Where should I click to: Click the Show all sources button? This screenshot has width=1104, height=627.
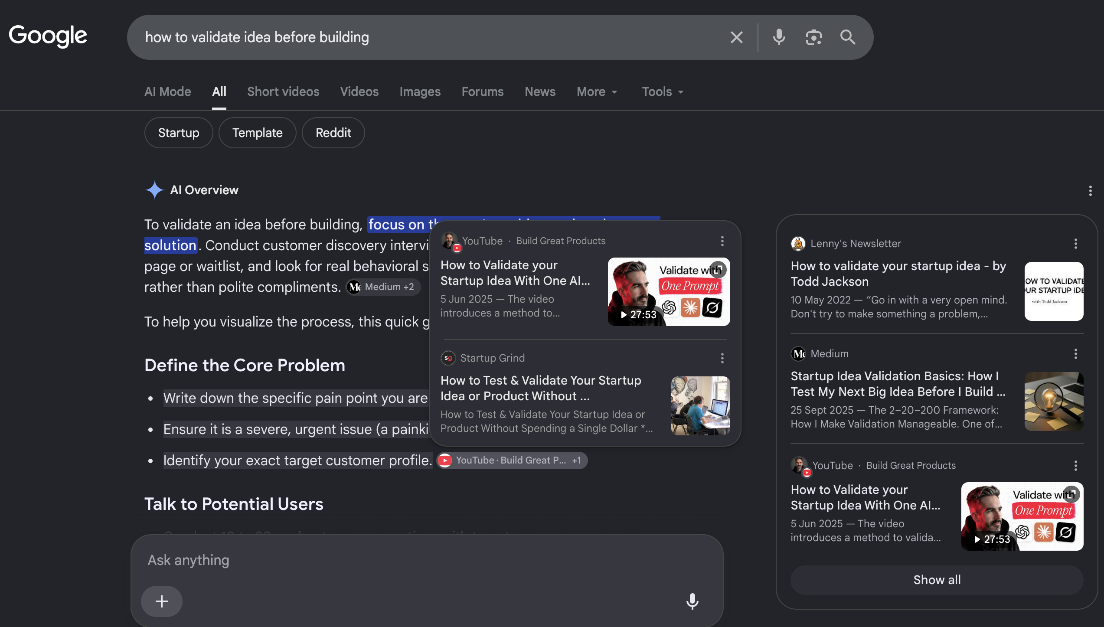937,580
